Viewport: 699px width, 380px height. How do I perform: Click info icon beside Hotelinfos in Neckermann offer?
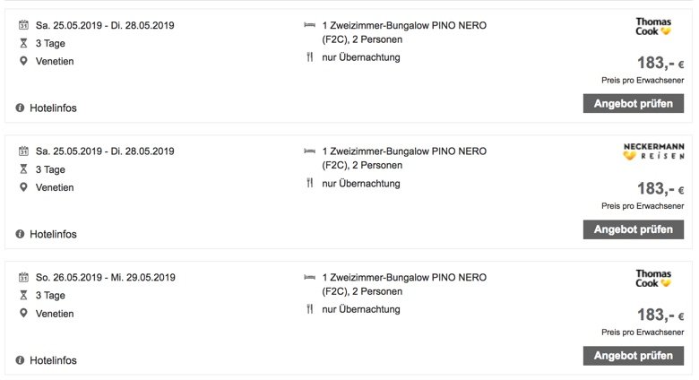click(20, 234)
